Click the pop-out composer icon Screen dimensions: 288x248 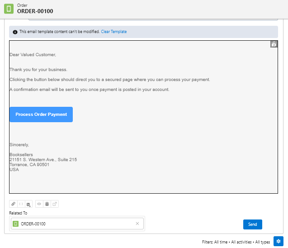pyautogui.click(x=55, y=204)
